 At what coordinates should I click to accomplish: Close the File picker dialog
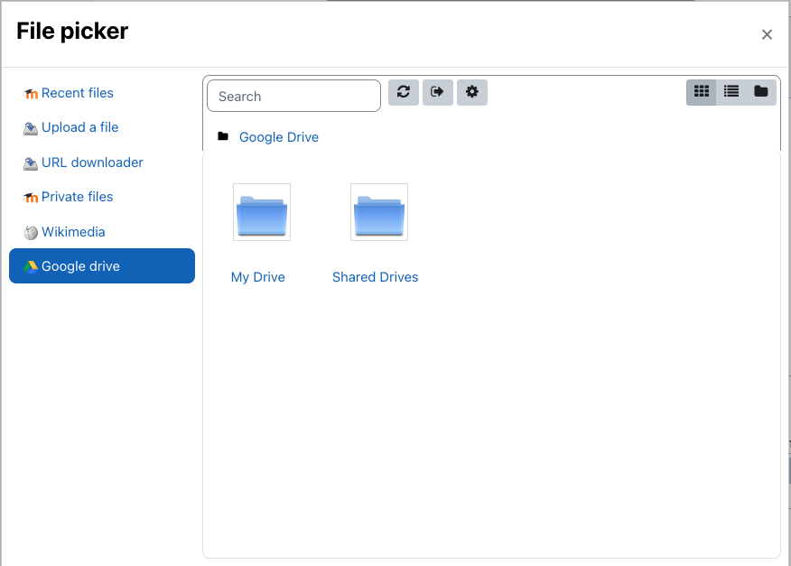(x=767, y=35)
